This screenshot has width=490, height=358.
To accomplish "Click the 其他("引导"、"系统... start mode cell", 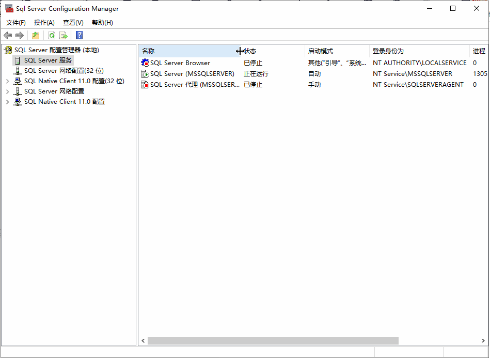I will [337, 63].
